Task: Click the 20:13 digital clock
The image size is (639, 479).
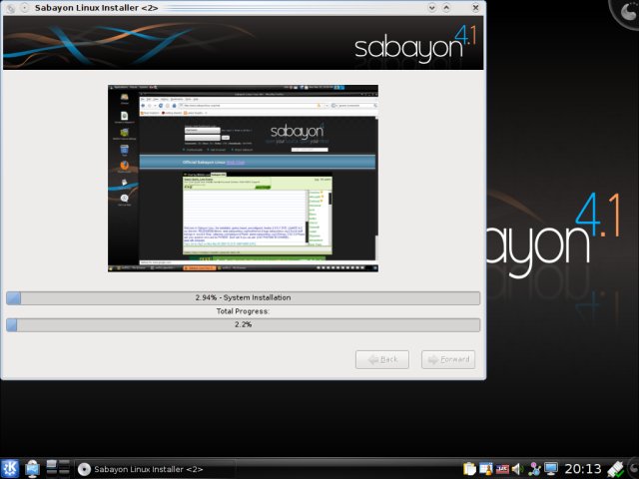Action: pyautogui.click(x=583, y=469)
